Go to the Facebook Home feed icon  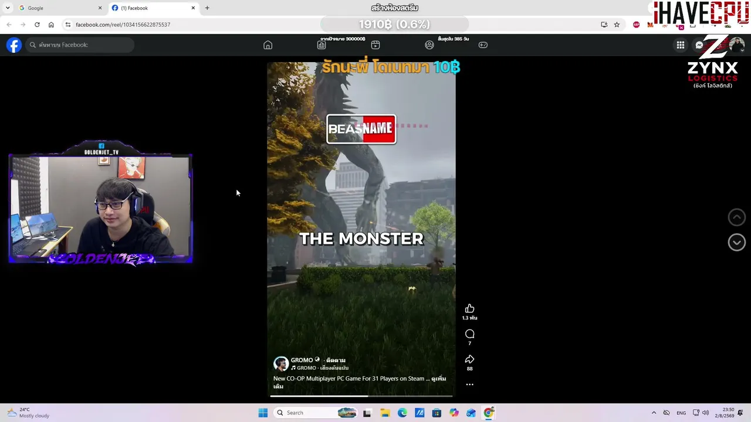[x=268, y=45]
